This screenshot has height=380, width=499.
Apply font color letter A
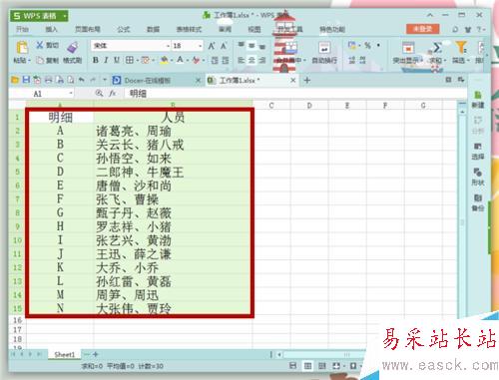point(180,60)
